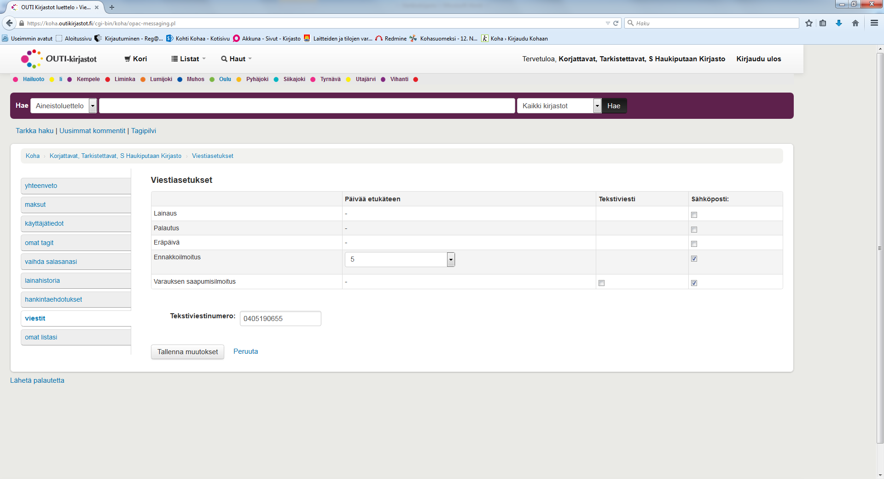The width and height of the screenshot is (884, 479).
Task: Toggle Palautus email checkbox
Action: coord(694,229)
